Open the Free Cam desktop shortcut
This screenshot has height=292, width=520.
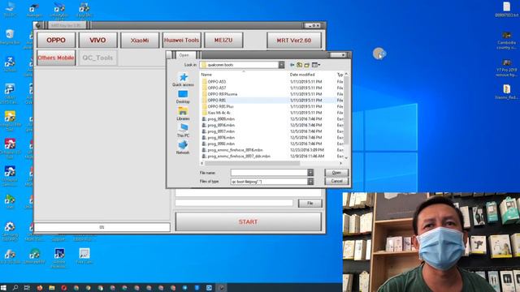(x=84, y=256)
